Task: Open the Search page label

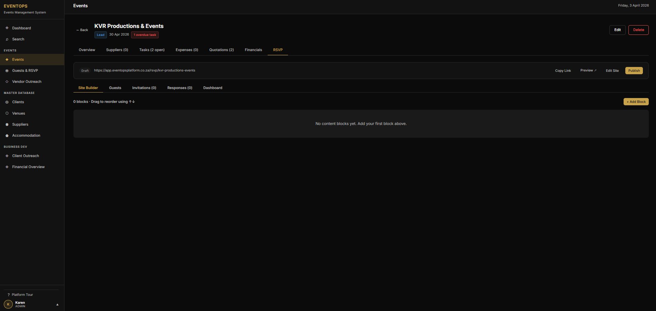Action: tap(18, 39)
